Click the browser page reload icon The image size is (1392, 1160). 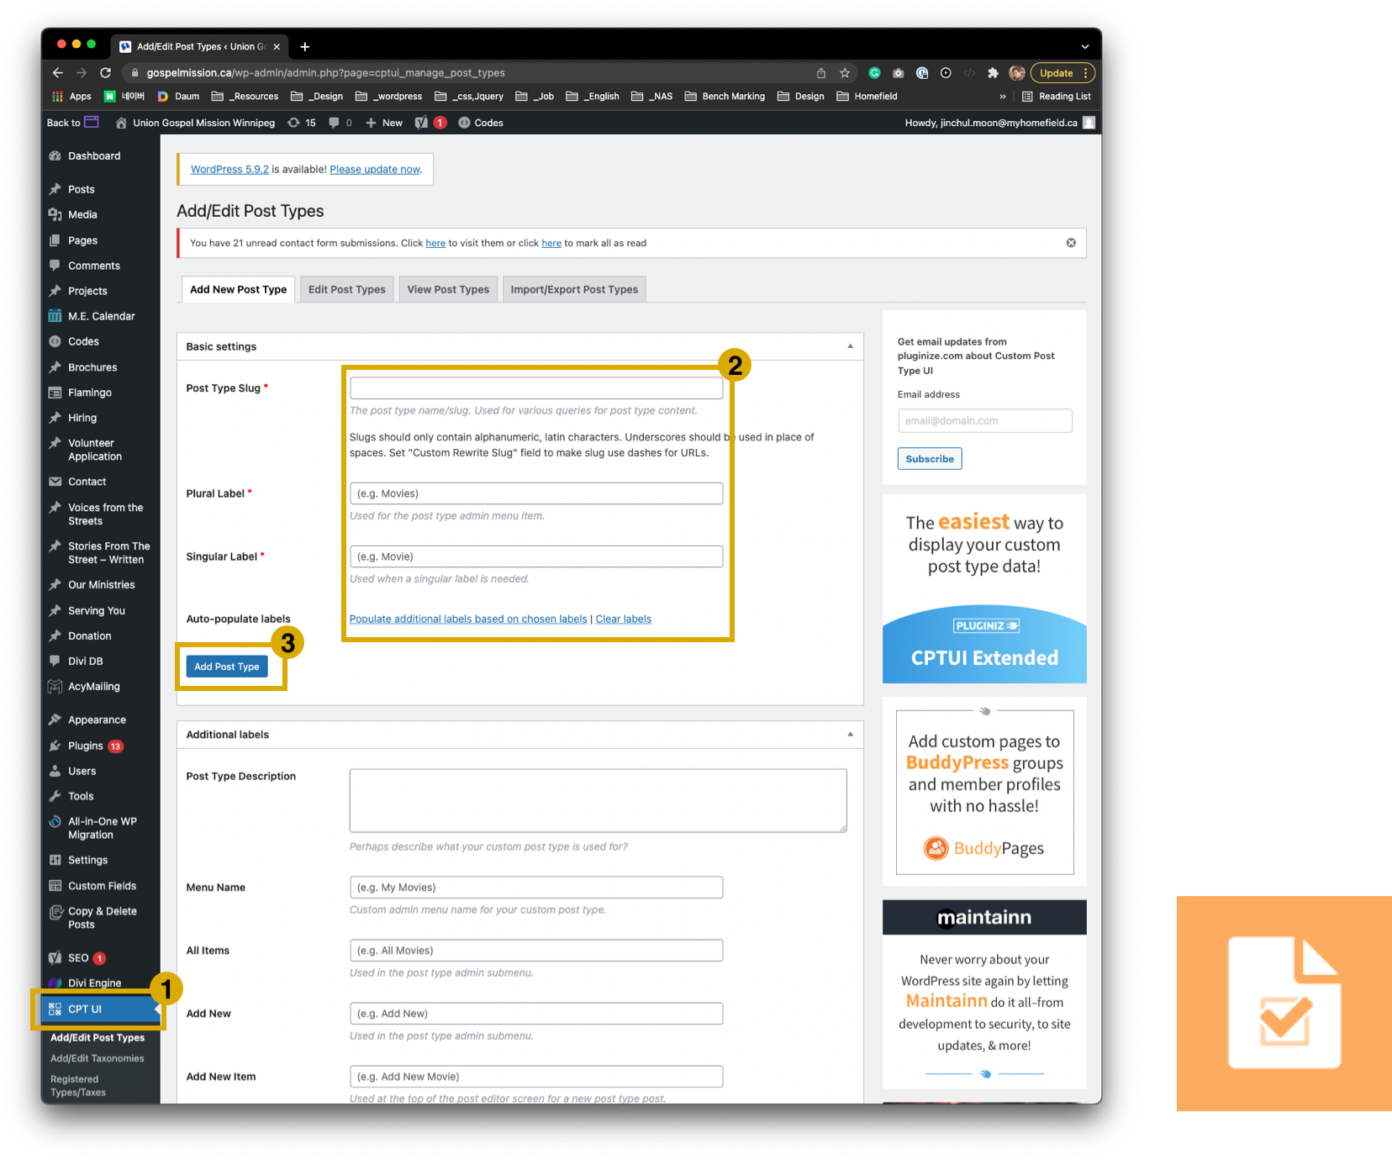click(x=105, y=73)
